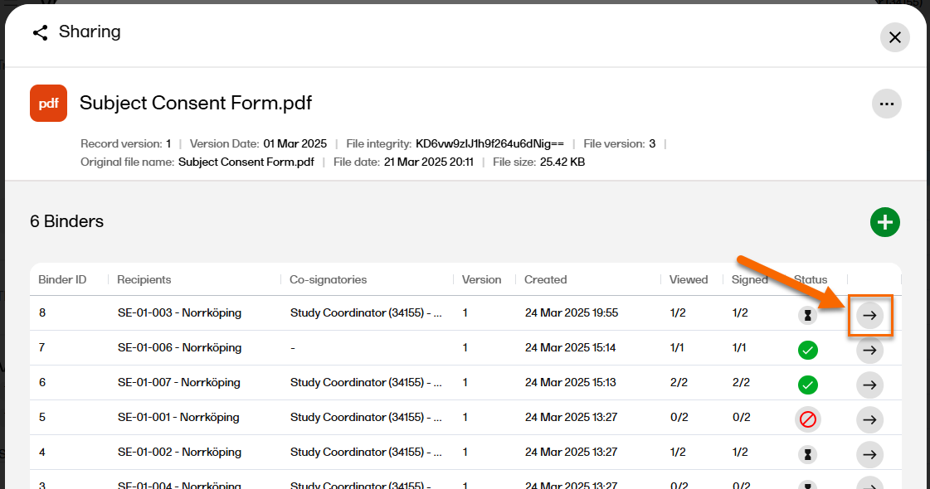Click the Subject Consent Form.pdf title
This screenshot has width=930, height=489.
[x=196, y=104]
